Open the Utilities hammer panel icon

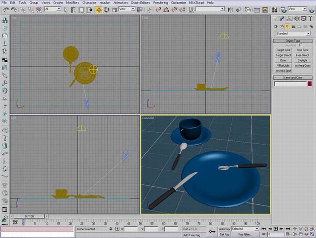[x=310, y=18]
